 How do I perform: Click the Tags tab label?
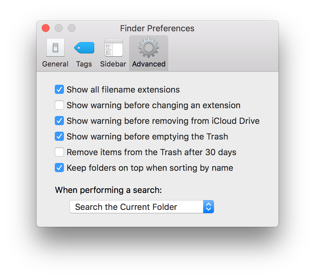(84, 64)
